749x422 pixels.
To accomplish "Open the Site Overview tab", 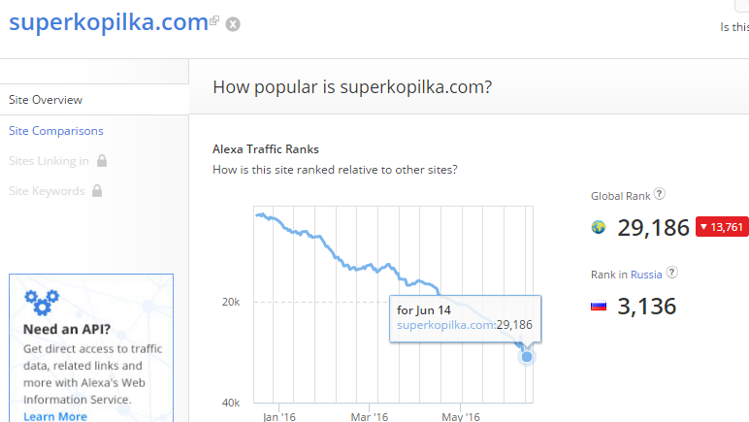I will (46, 100).
